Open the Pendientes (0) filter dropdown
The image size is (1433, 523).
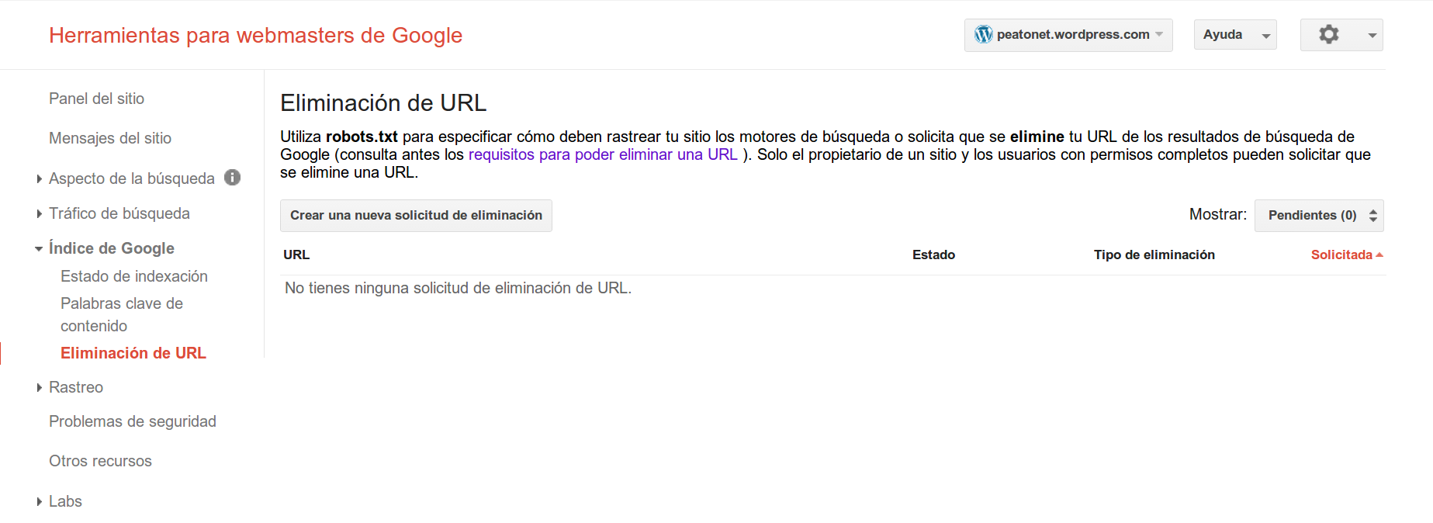point(1319,216)
